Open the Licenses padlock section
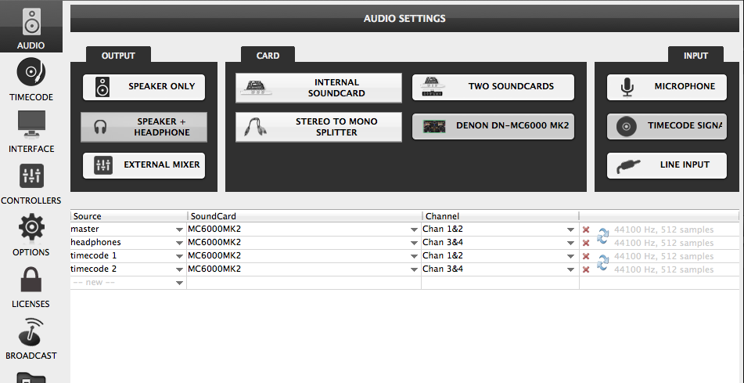744x383 pixels. coord(31,287)
